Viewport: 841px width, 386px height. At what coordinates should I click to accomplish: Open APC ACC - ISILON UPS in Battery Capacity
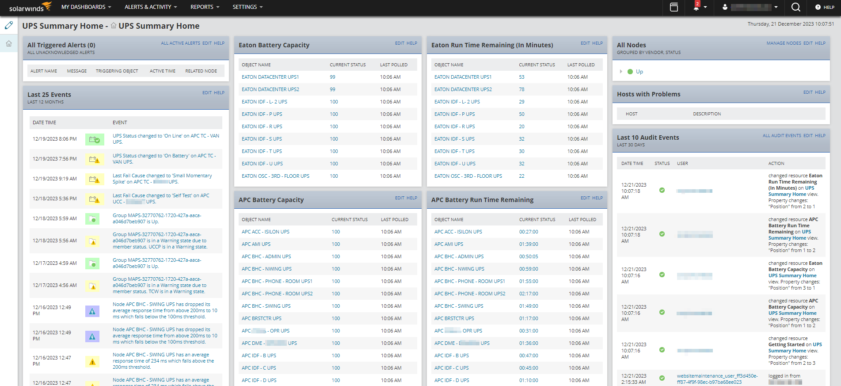265,232
